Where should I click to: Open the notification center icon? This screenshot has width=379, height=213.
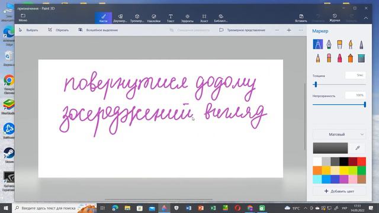[x=371, y=208]
